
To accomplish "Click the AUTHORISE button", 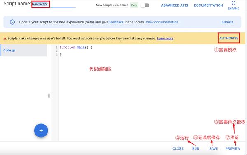I will pyautogui.click(x=229, y=38).
